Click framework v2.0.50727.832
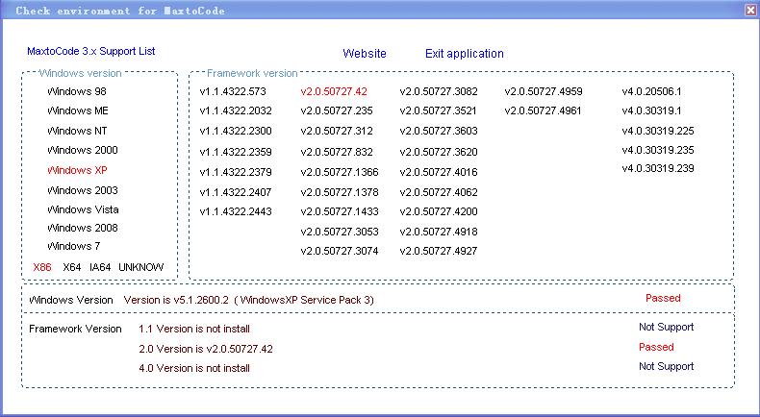 337,152
